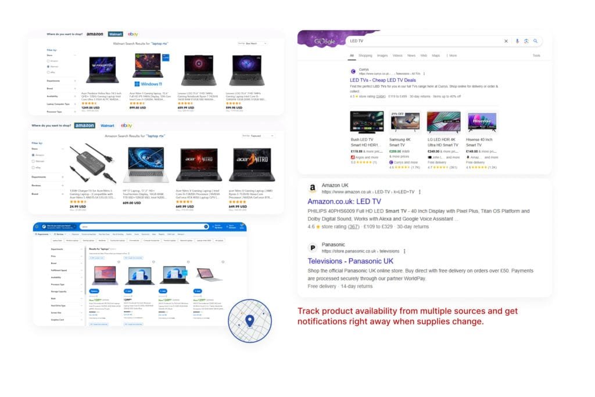
Task: Open the three-dot menu beside the Panasonic URL
Action: (x=404, y=251)
